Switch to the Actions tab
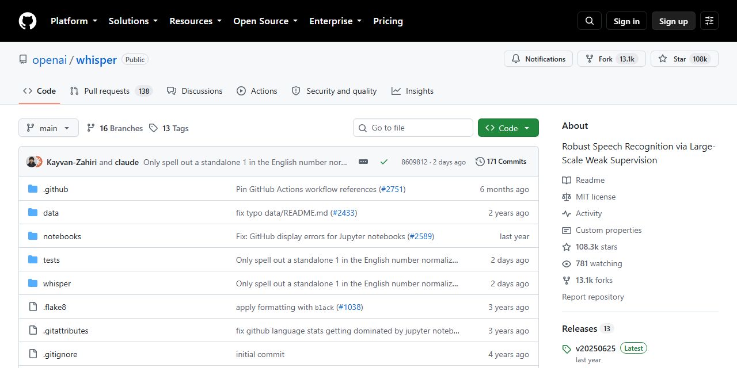Image resolution: width=737 pixels, height=368 pixels. tap(257, 91)
